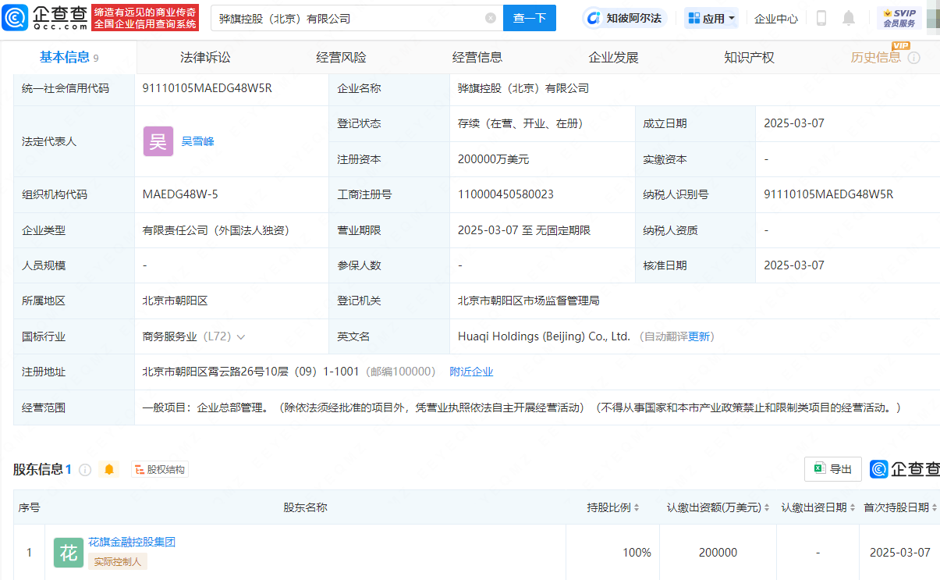This screenshot has width=940, height=580.
Task: Open the mobile phone app icon
Action: coord(821,18)
